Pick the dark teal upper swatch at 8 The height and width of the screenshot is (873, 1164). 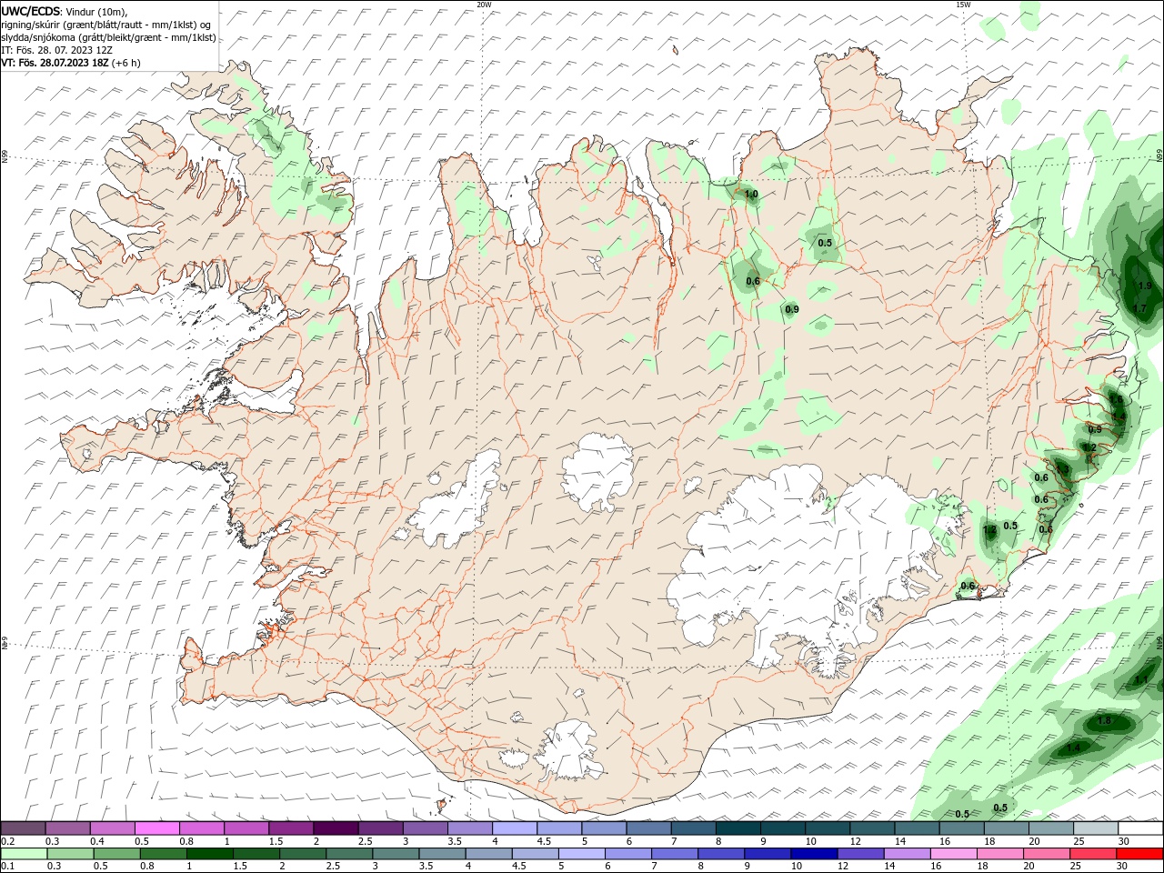point(738,828)
